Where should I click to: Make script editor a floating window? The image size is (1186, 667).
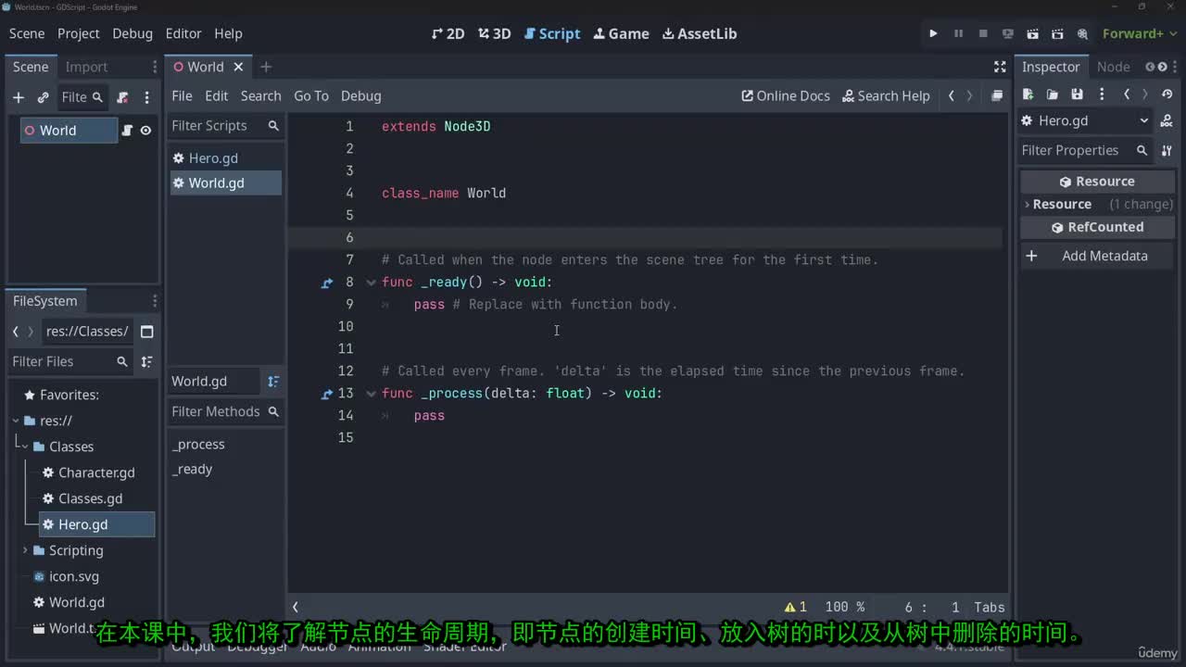click(x=997, y=95)
